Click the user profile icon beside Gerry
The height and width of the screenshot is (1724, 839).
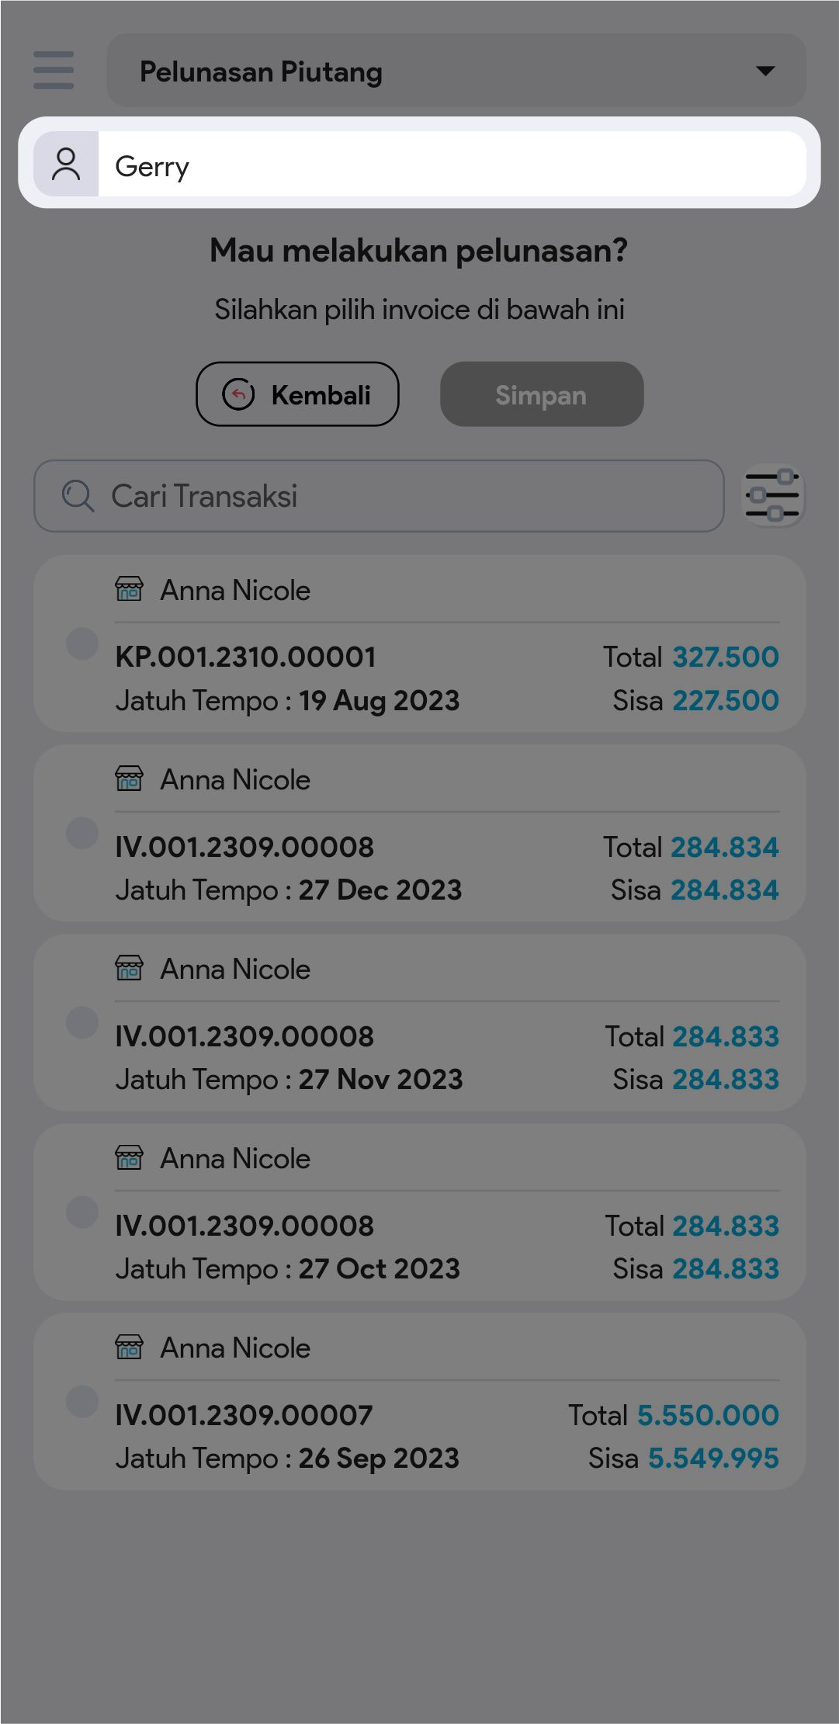tap(66, 165)
